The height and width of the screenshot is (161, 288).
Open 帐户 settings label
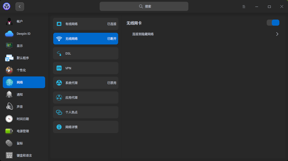tap(20, 21)
